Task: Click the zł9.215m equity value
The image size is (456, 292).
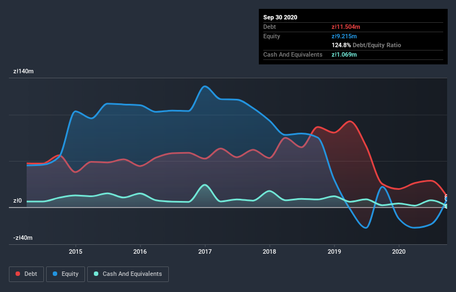Action: tap(344, 36)
